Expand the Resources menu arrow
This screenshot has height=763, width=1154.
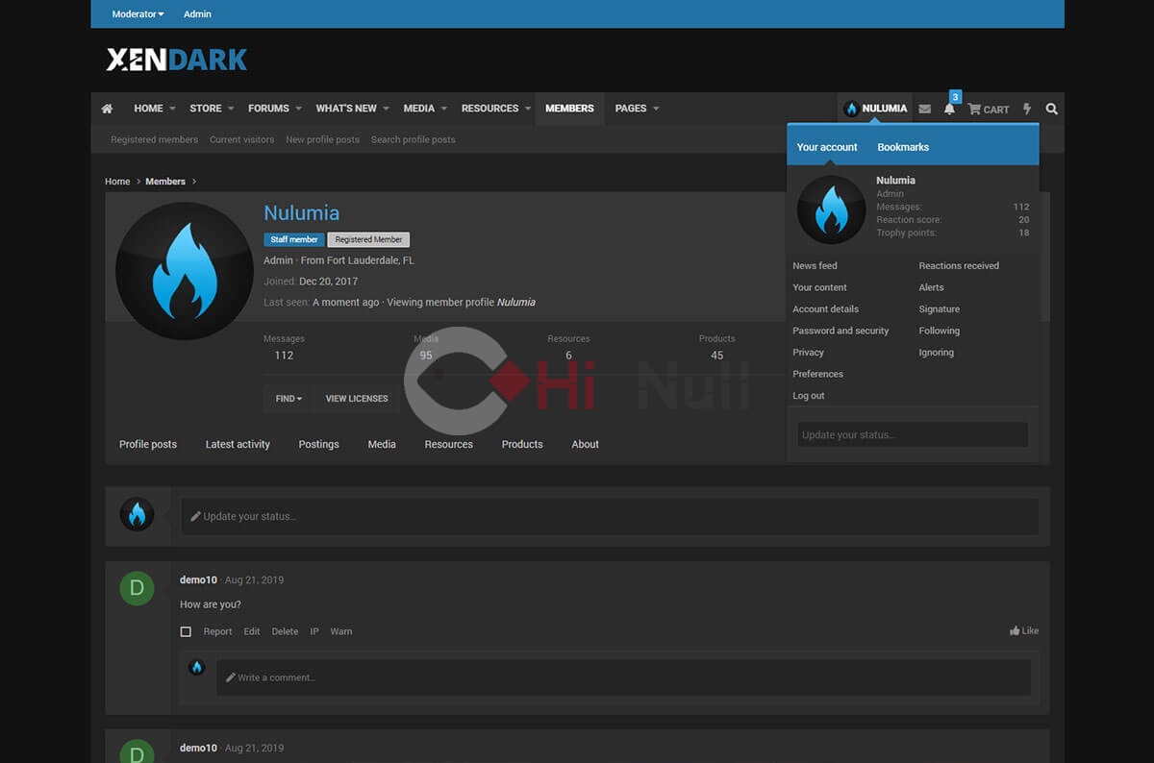[x=528, y=109]
